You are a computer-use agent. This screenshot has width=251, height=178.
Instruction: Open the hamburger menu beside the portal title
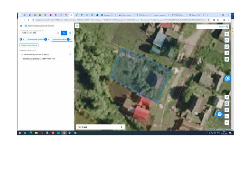tap(21, 26)
